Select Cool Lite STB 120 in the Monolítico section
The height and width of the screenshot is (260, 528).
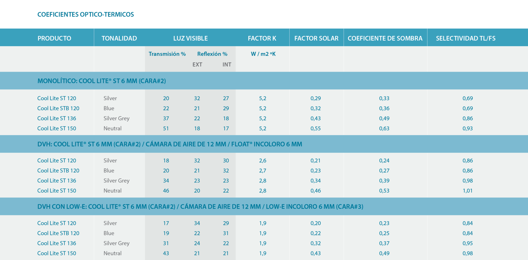click(x=58, y=108)
